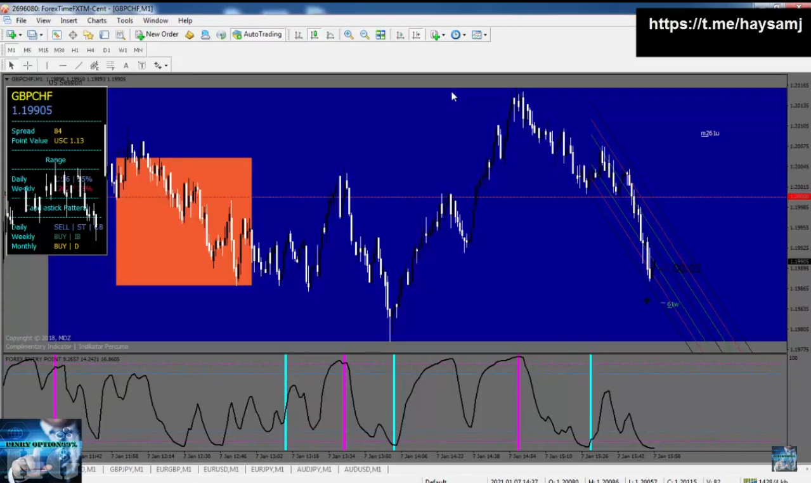Switch chart to bar chart view

tap(299, 35)
